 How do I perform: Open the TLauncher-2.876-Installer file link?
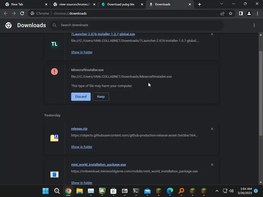click(103, 34)
